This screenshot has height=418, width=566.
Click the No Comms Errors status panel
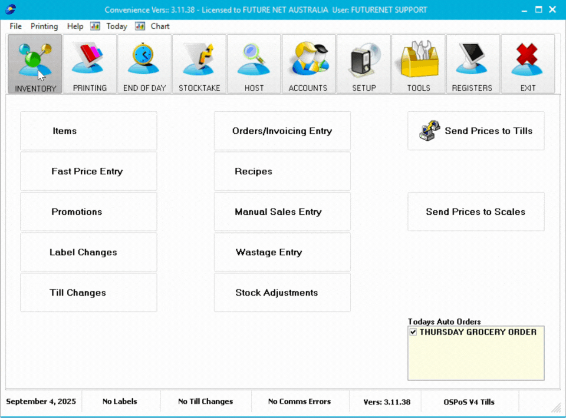point(299,401)
